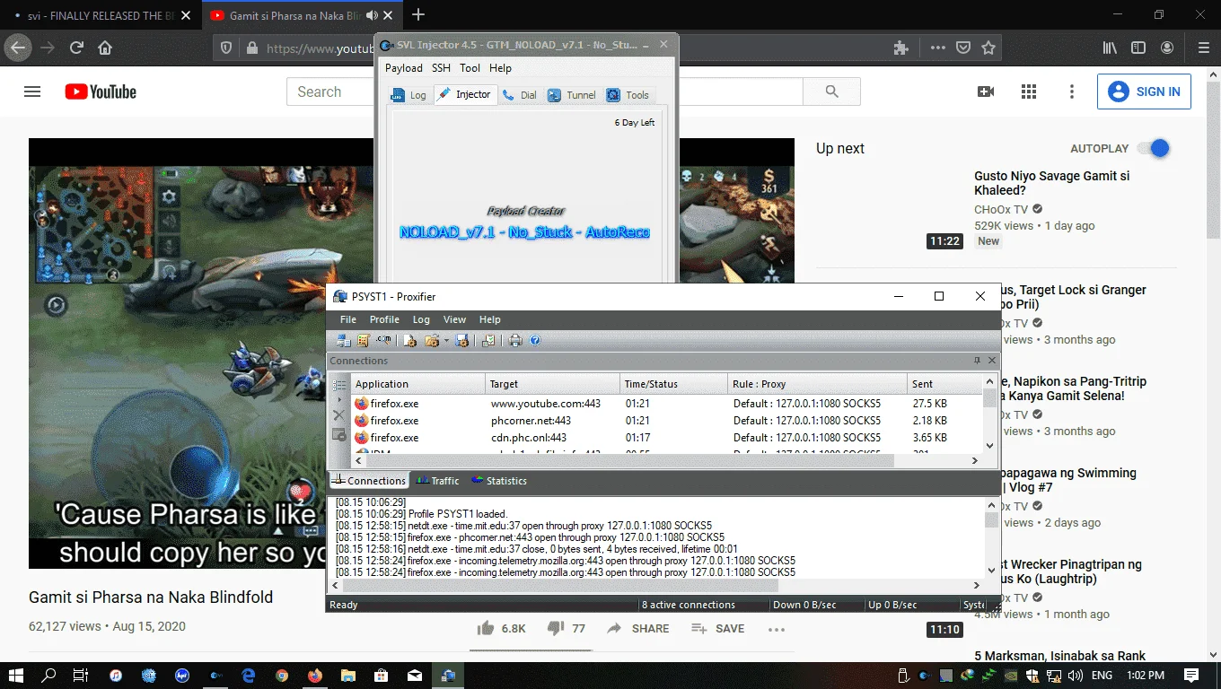Click the New Profile toolbar icon in Proxifier
This screenshot has height=689, width=1221.
click(x=410, y=340)
